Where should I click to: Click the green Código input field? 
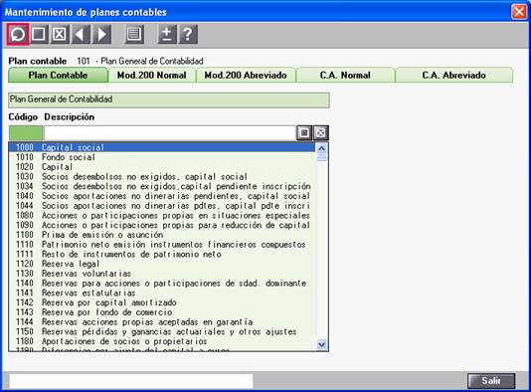pyautogui.click(x=26, y=132)
